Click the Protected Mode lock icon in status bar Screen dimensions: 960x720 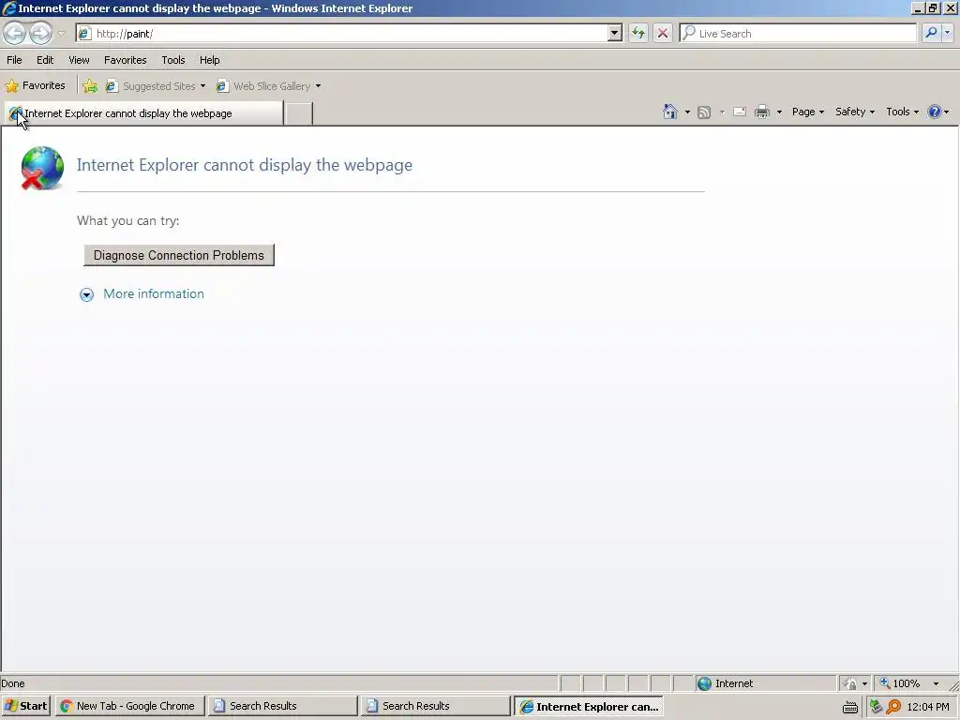[x=849, y=683]
